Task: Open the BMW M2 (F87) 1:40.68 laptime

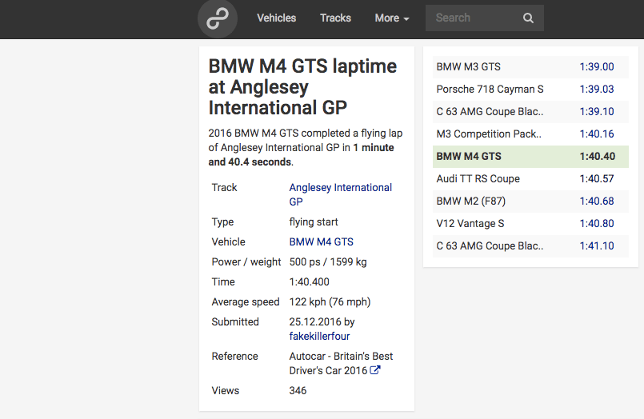Action: (x=596, y=201)
